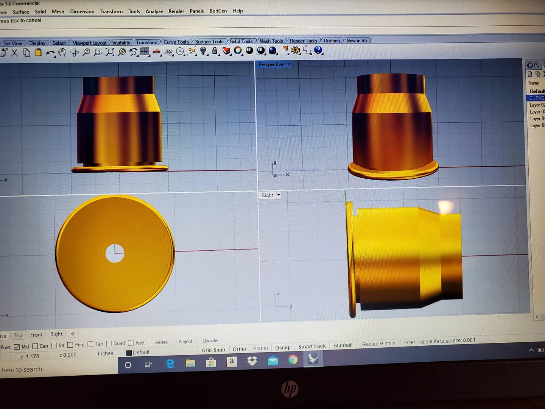
Task: Click the blue Help question mark icon
Action: 318,50
